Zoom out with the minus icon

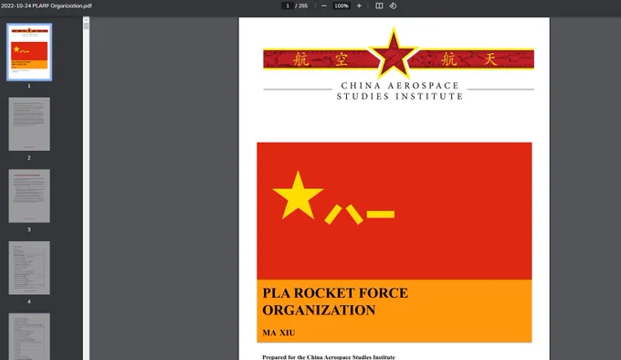[324, 6]
